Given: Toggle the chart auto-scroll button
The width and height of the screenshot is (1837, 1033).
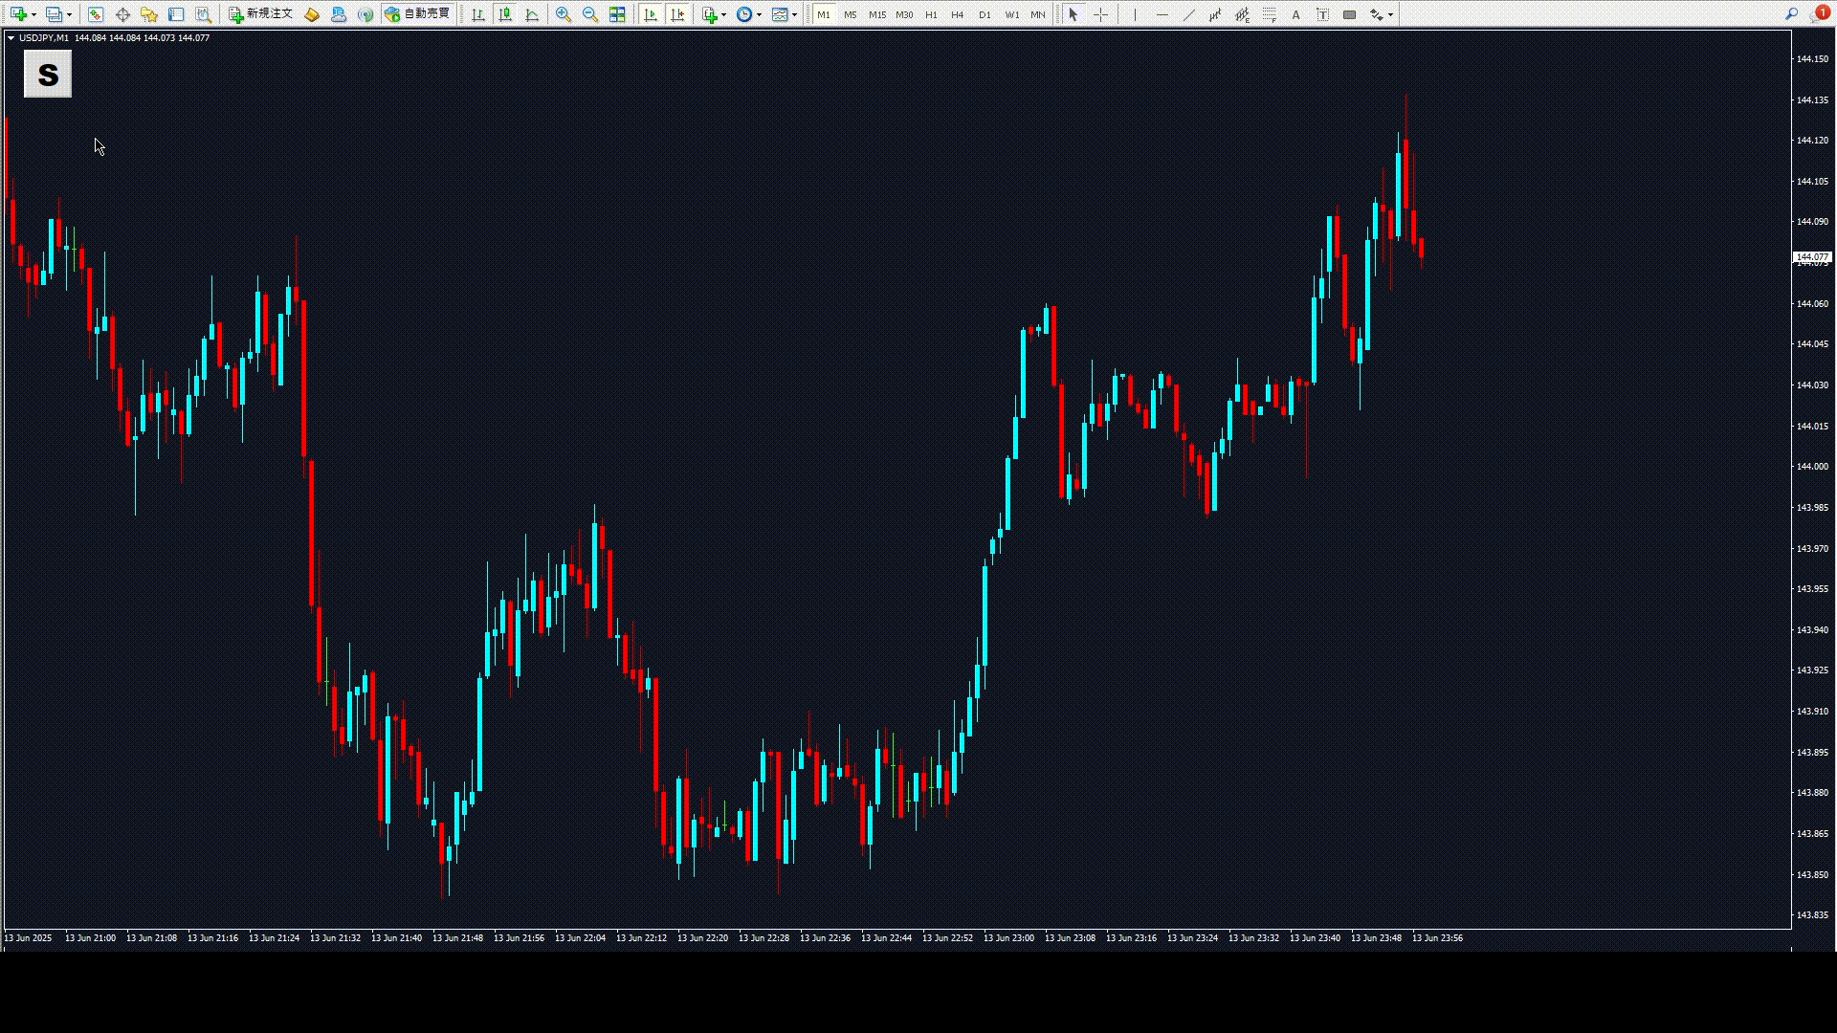Looking at the screenshot, I should pyautogui.click(x=651, y=14).
